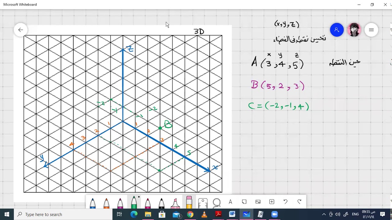Open File Explorer from the taskbar
The image size is (392, 220).
coord(148,214)
